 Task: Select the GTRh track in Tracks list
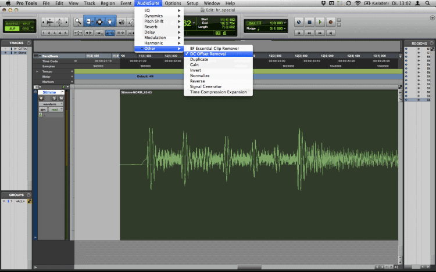22,49
